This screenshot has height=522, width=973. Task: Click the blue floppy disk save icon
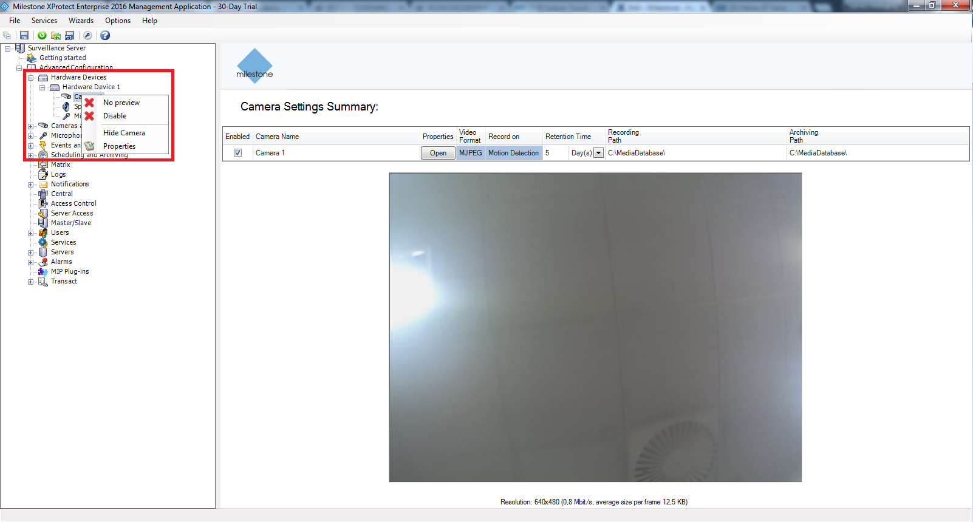click(x=24, y=36)
